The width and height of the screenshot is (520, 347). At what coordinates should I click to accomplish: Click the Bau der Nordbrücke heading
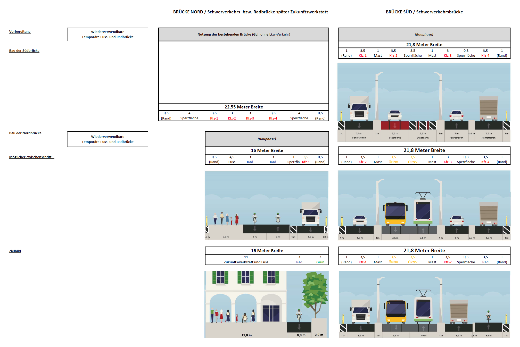point(25,133)
